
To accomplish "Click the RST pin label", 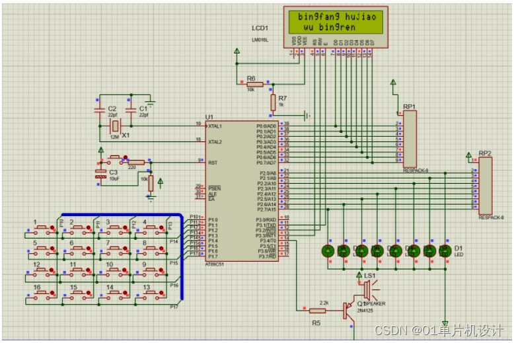I will (213, 163).
